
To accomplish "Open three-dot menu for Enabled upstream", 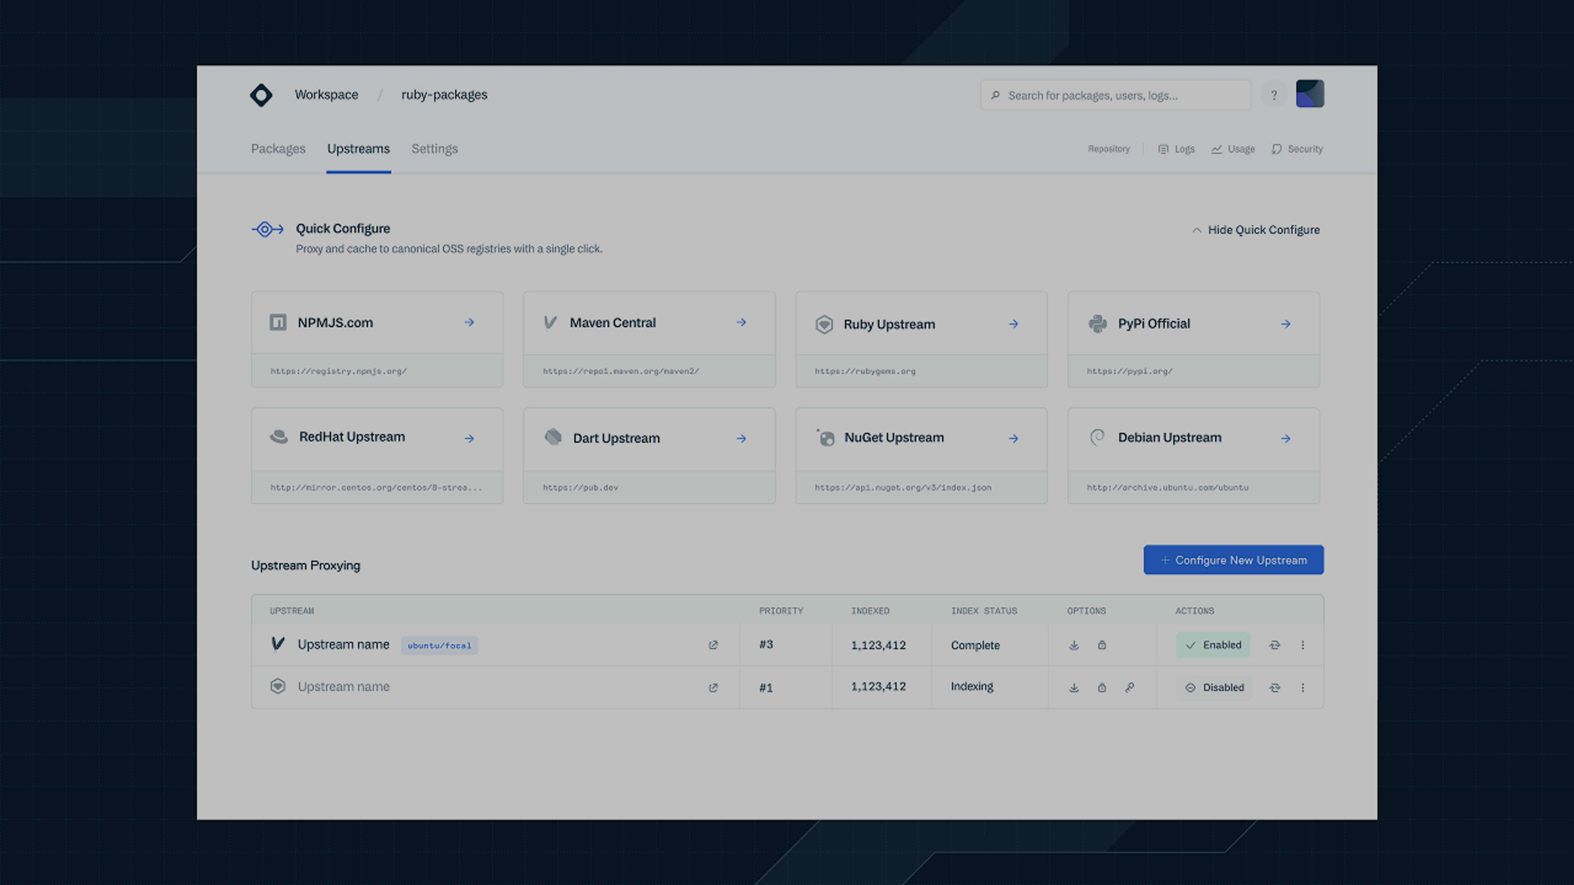I will [x=1303, y=645].
